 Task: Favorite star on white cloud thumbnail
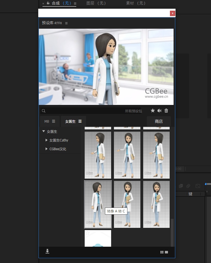tap(87, 233)
